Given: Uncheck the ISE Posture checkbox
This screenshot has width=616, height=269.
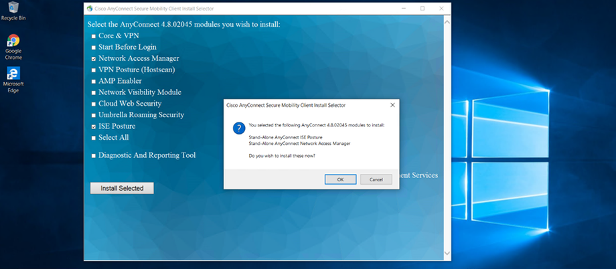Looking at the screenshot, I should coord(94,127).
